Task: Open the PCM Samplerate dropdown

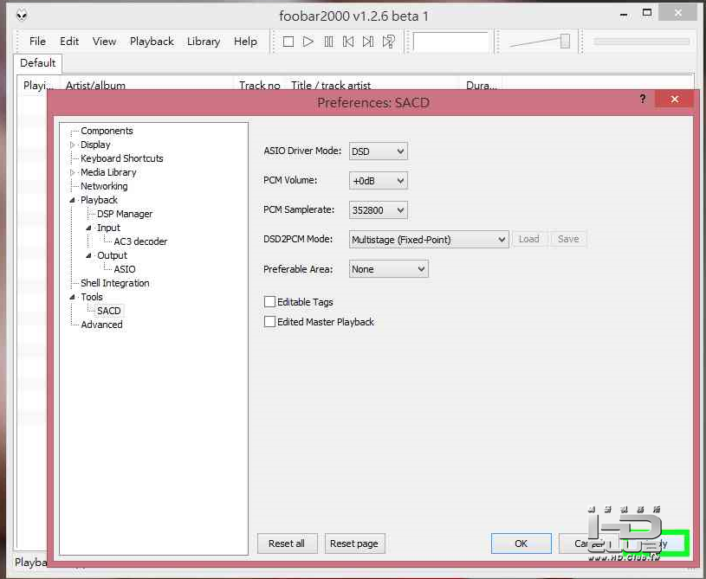Action: click(x=379, y=210)
